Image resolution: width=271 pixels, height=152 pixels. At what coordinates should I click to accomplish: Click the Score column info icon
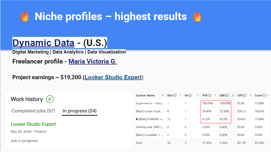pos(264,95)
